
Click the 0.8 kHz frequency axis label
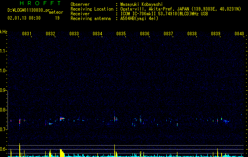(4, 110)
